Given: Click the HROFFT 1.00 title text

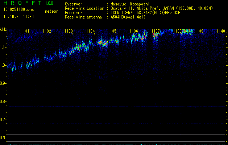Looking at the screenshot, I should (x=29, y=3).
